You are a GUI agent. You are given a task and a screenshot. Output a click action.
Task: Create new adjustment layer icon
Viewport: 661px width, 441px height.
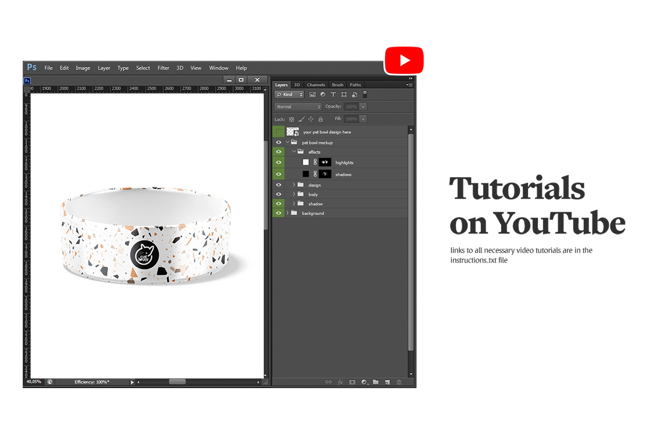point(364,382)
